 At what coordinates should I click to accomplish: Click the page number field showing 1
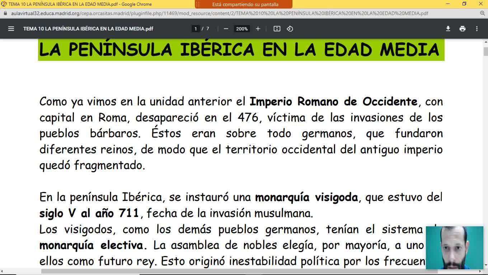pos(196,29)
